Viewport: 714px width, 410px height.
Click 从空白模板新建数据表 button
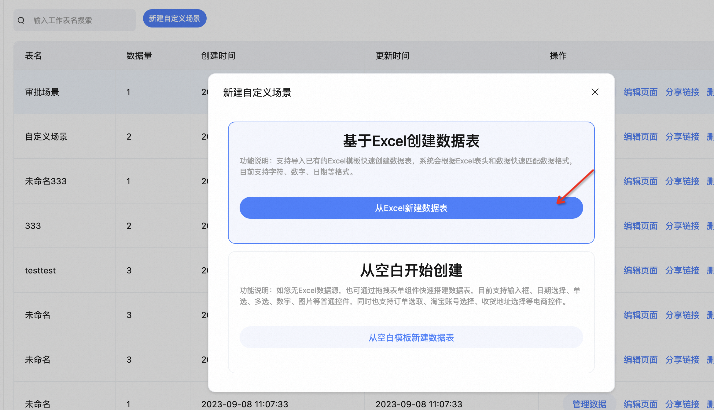(411, 338)
